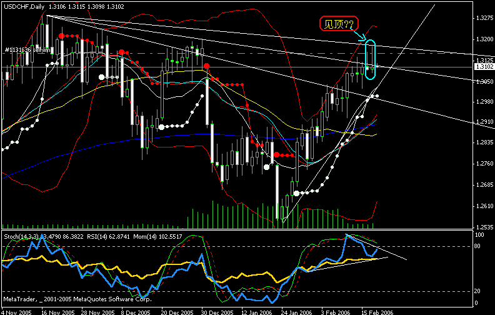Click the '4 Nov 2005' date label
The height and width of the screenshot is (315, 495).
pyautogui.click(x=17, y=312)
